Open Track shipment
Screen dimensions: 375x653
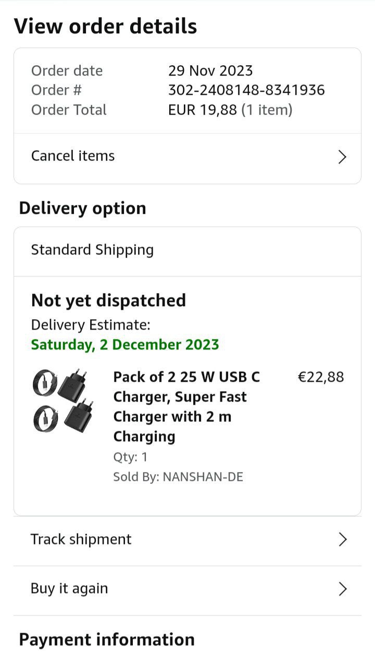pyautogui.click(x=81, y=539)
